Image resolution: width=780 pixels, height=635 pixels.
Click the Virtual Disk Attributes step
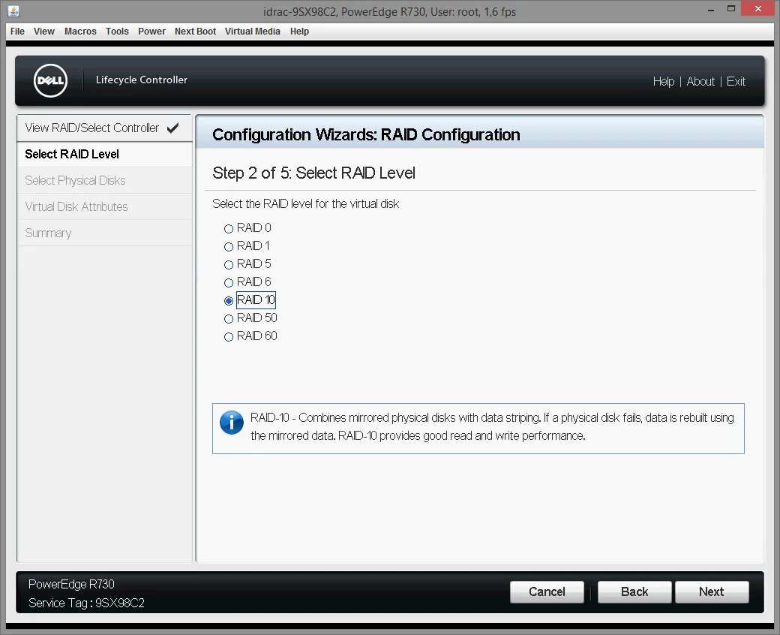click(104, 206)
